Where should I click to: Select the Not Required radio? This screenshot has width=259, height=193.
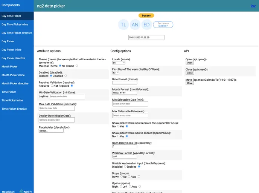pos(72,86)
